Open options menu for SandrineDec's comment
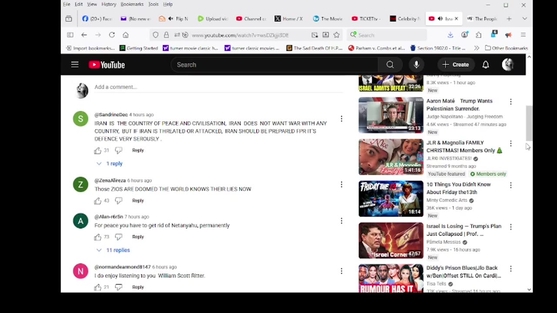557x313 pixels. [x=342, y=119]
